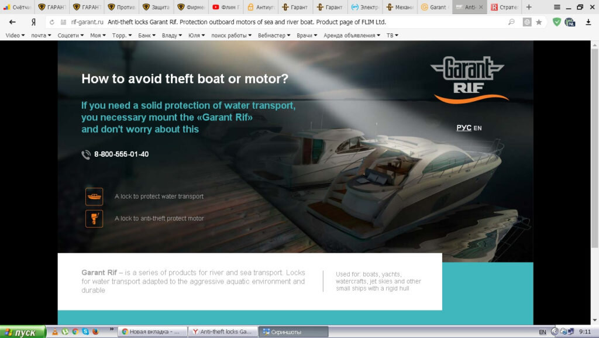This screenshot has width=599, height=338.
Task: Bookmark the page with the star icon
Action: [x=539, y=22]
